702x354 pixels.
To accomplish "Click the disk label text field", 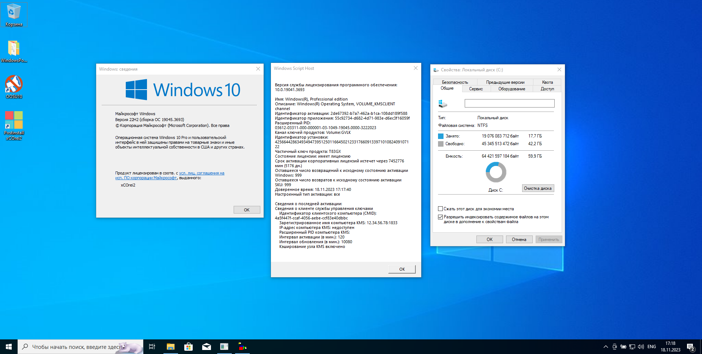I will coord(509,103).
